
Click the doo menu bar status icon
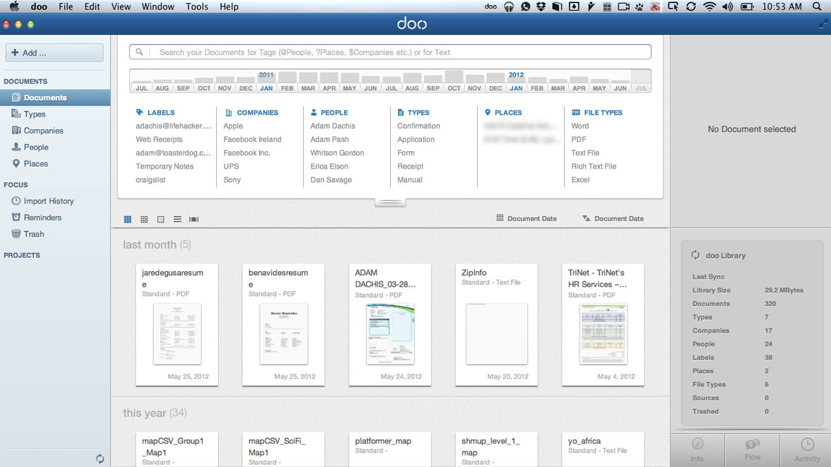[491, 6]
